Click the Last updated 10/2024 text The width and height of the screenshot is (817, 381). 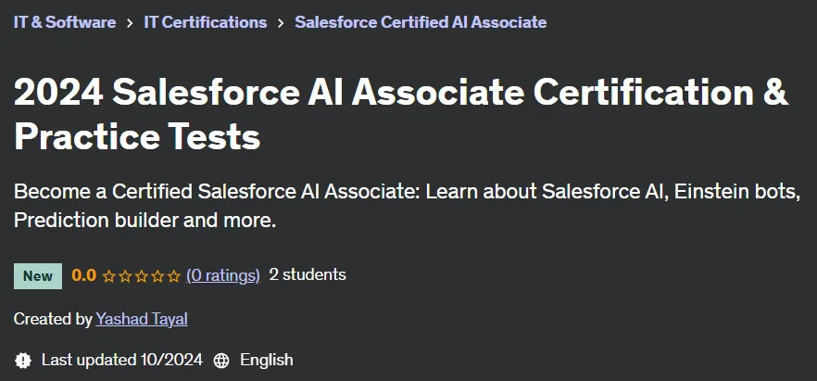[122, 361]
